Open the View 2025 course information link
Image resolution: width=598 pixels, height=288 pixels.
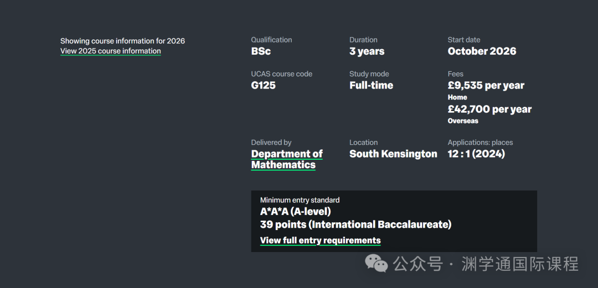coord(110,51)
